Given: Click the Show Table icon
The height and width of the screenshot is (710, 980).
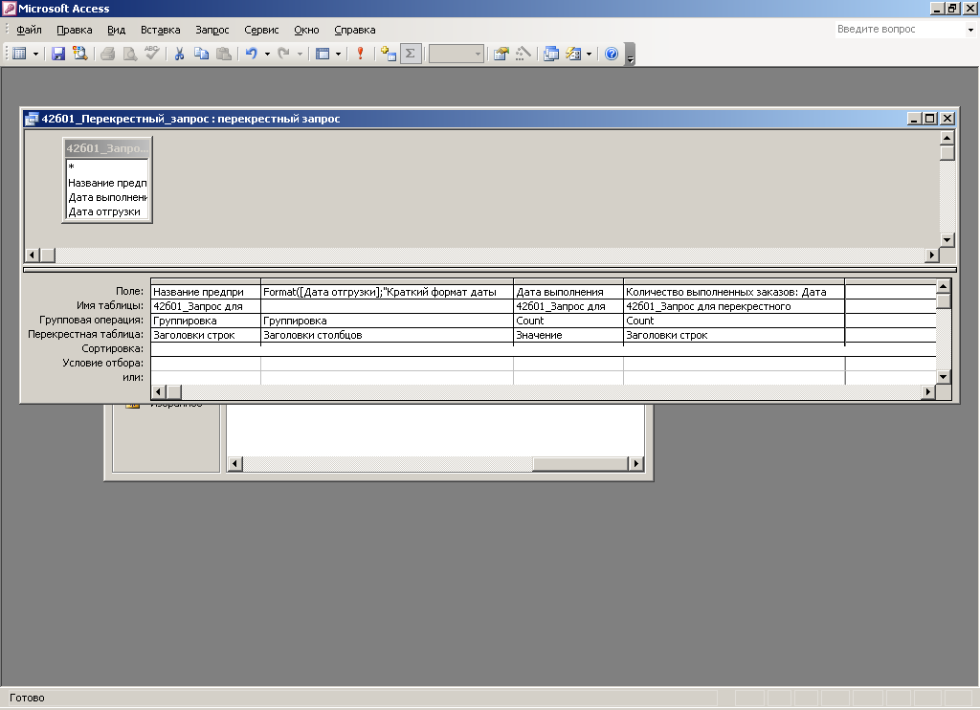Looking at the screenshot, I should [389, 54].
